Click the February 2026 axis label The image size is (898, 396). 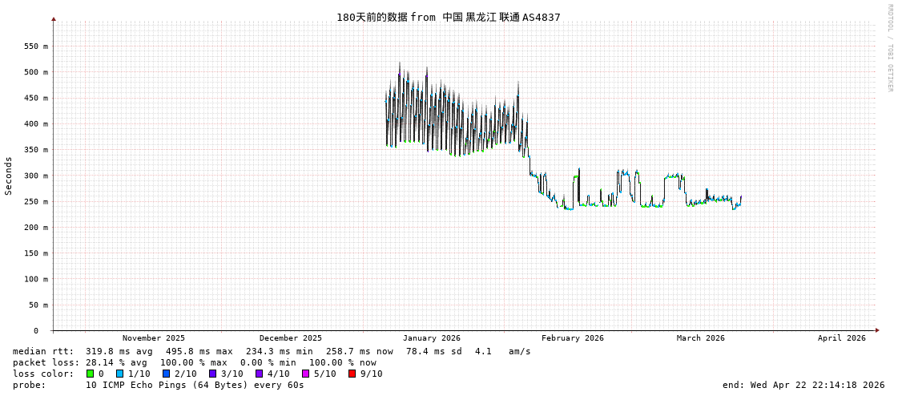(572, 338)
